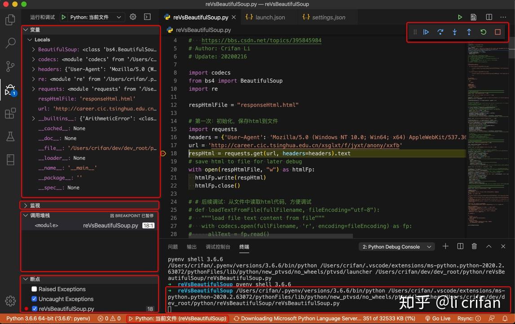Toggle reVsBeautifulSoup.py breakpoint checkbox
The image size is (515, 324).
[x=34, y=309]
